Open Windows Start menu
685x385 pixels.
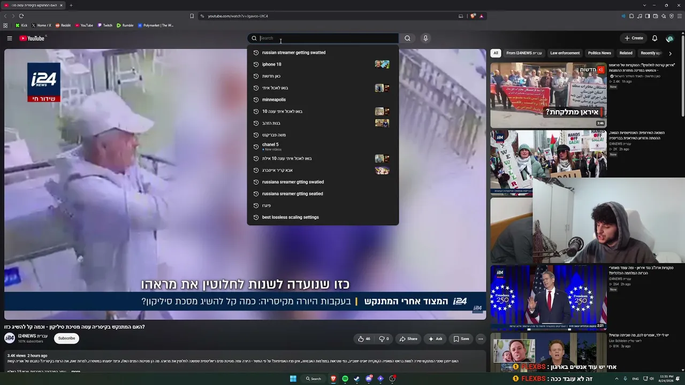[x=293, y=379]
